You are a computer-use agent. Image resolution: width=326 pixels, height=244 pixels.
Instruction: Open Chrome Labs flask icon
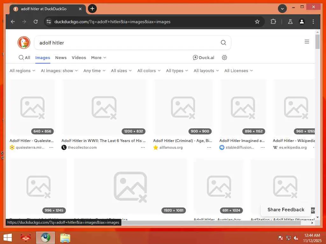point(290,22)
